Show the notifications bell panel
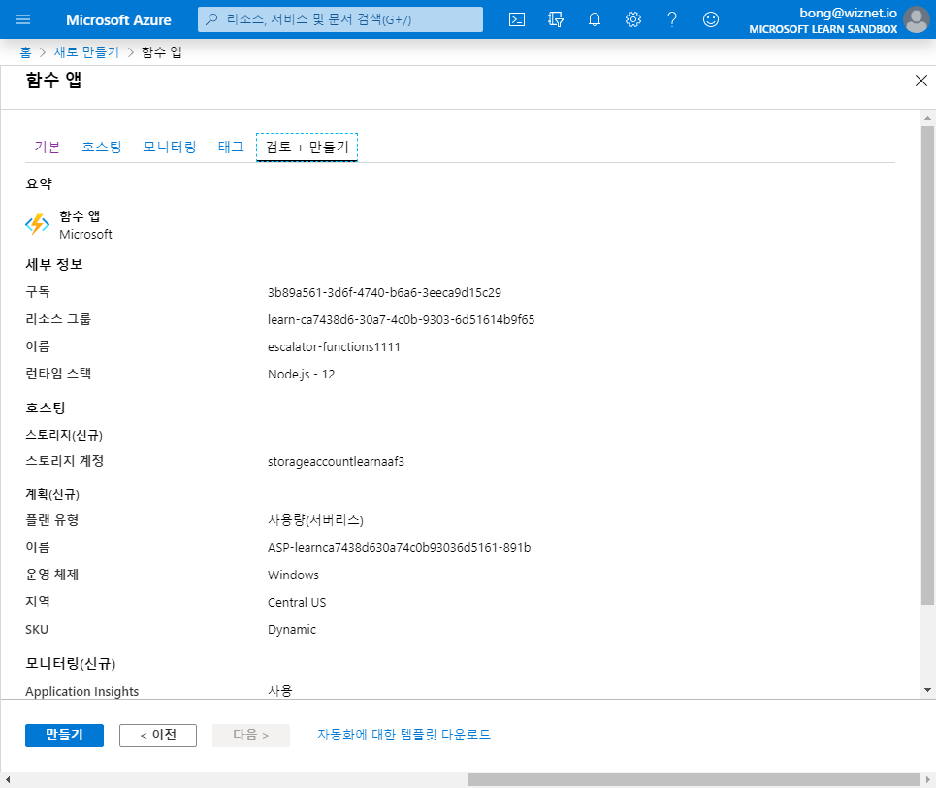This screenshot has height=788, width=936. tap(595, 19)
